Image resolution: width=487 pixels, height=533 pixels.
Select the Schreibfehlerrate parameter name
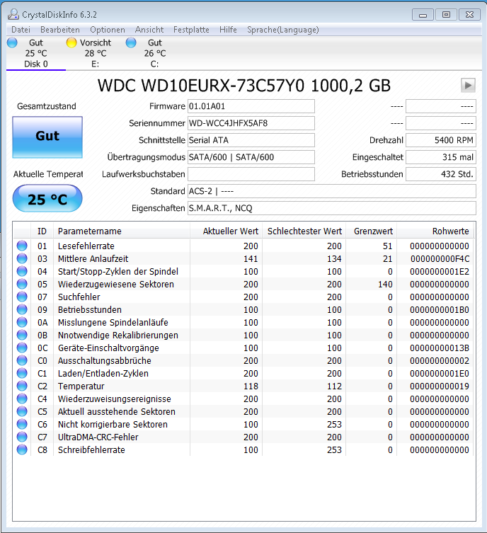pyautogui.click(x=91, y=449)
